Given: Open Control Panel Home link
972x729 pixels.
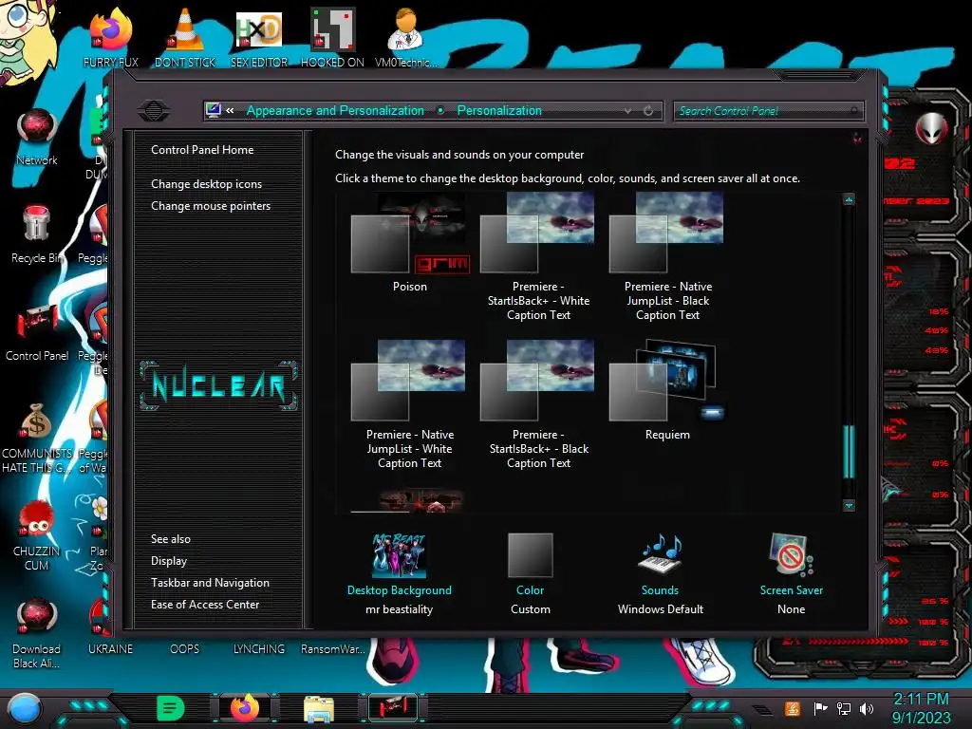Looking at the screenshot, I should point(202,150).
